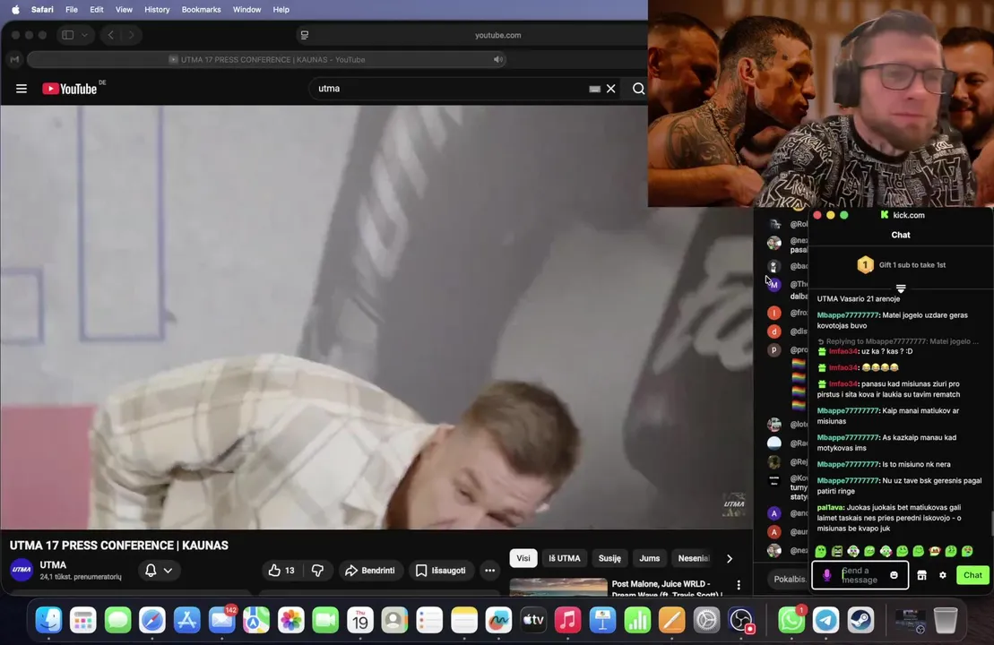Viewport: 994px width, 645px height.
Task: Select the Iš UTMA filter chip
Action: point(564,558)
